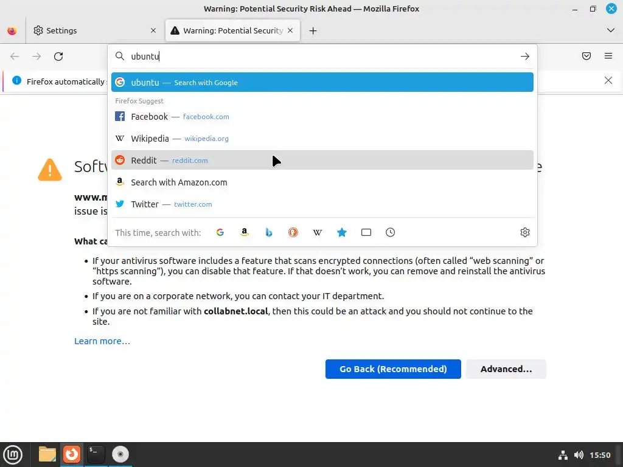Open the file manager from taskbar
Image resolution: width=623 pixels, height=467 pixels.
point(47,454)
